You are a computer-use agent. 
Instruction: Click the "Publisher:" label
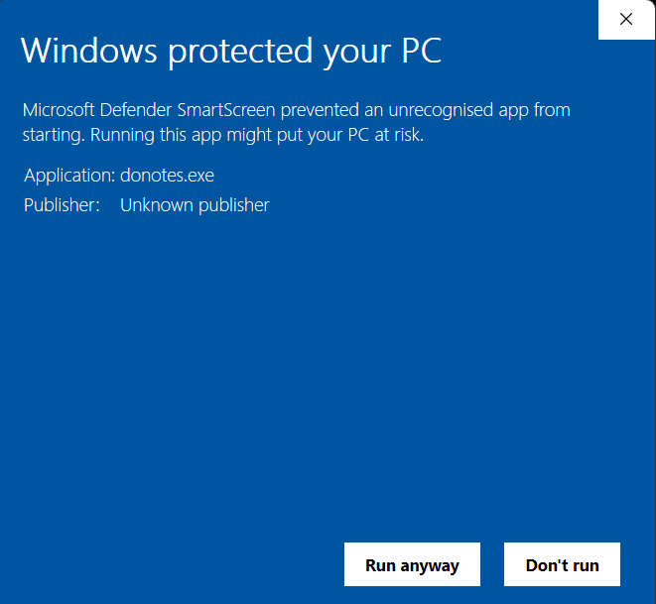(62, 205)
